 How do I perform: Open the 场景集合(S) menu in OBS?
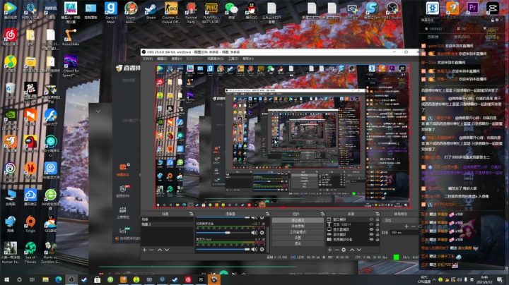click(216, 59)
